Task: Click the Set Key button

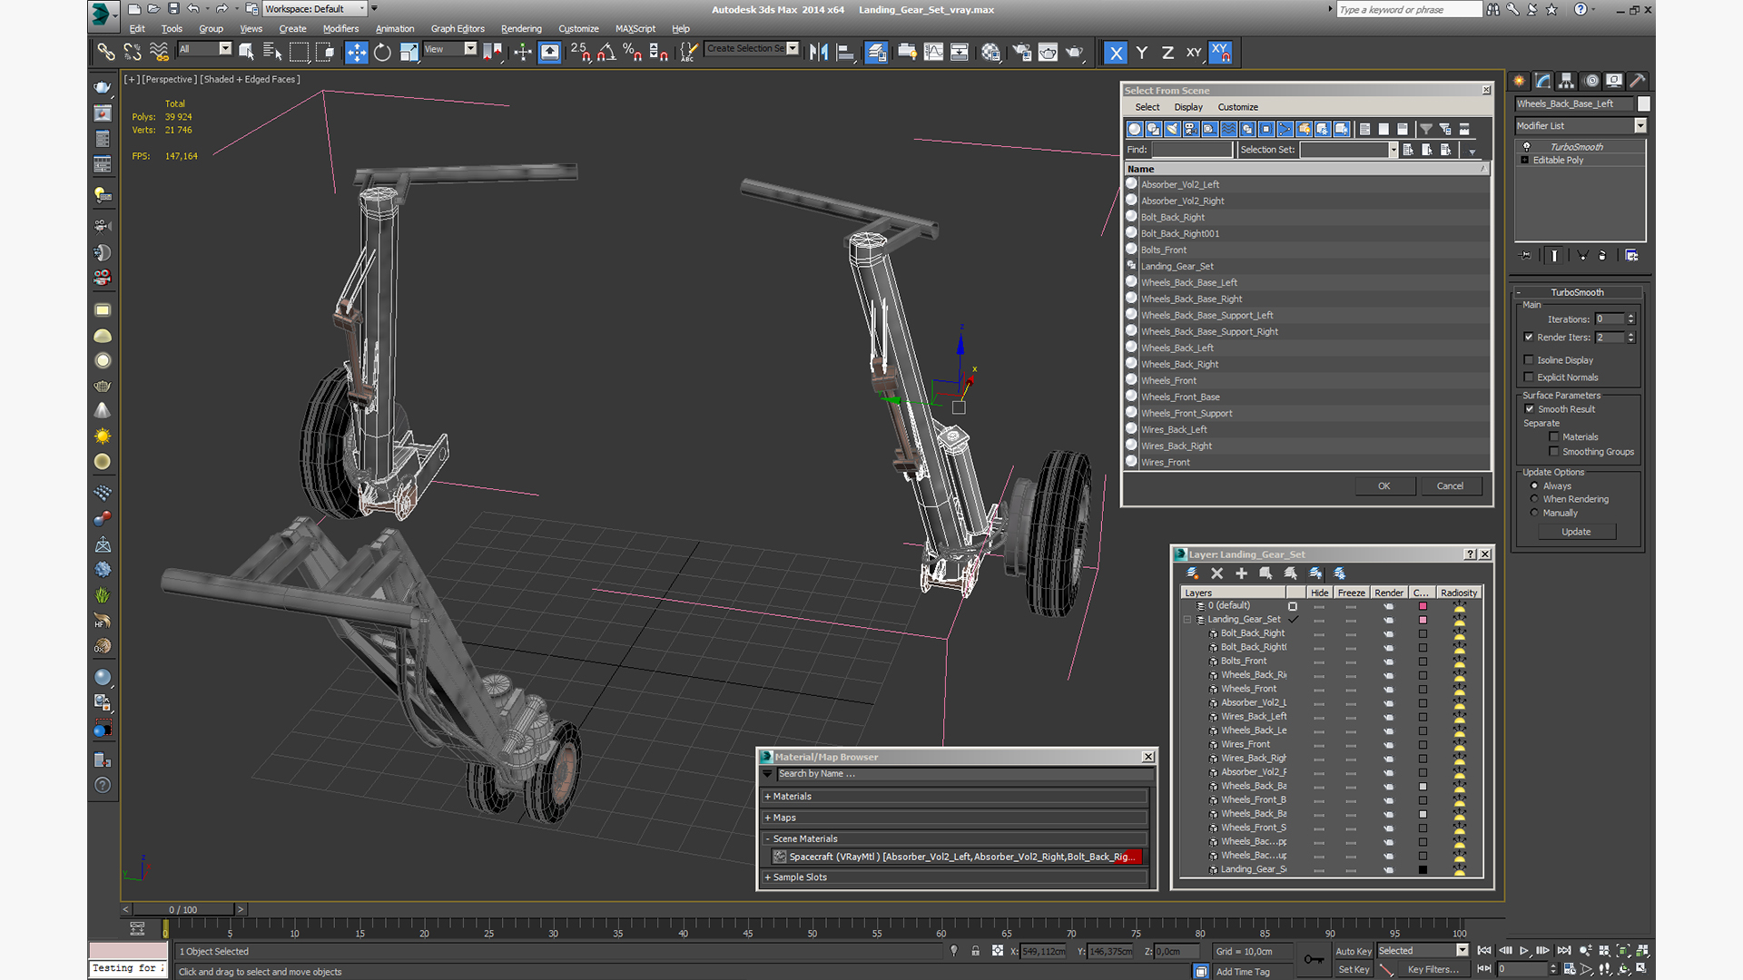Action: (1353, 969)
